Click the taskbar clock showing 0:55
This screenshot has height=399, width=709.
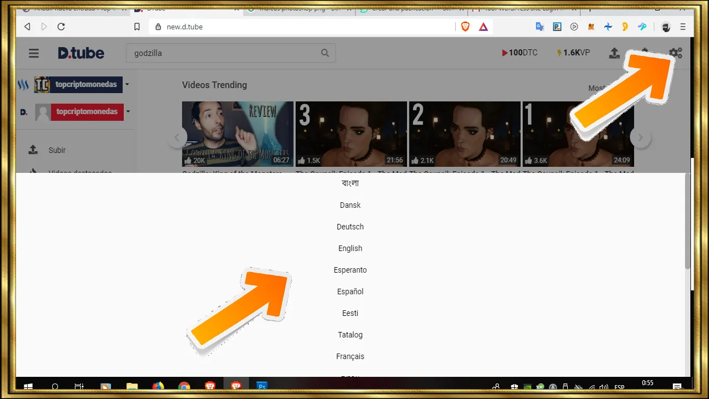click(647, 383)
